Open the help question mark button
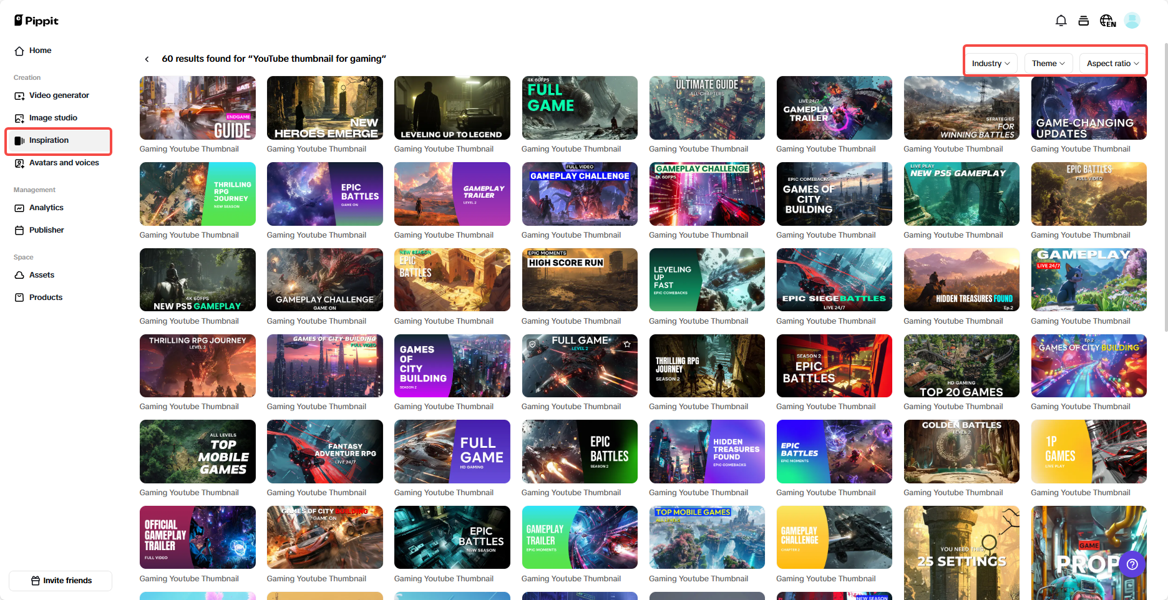This screenshot has width=1168, height=600. click(1132, 564)
